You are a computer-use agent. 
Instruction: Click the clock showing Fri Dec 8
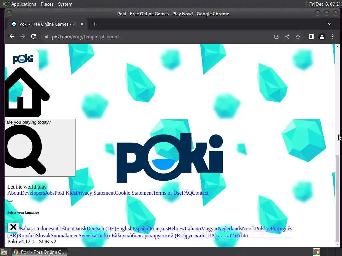point(325,4)
